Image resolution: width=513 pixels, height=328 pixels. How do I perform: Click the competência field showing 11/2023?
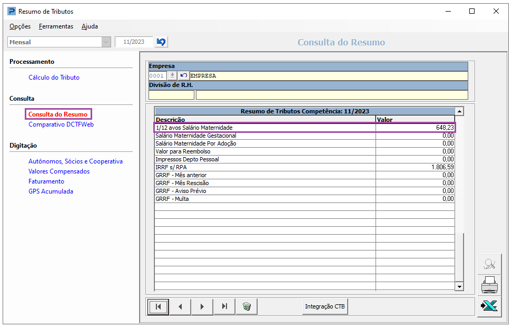click(134, 42)
